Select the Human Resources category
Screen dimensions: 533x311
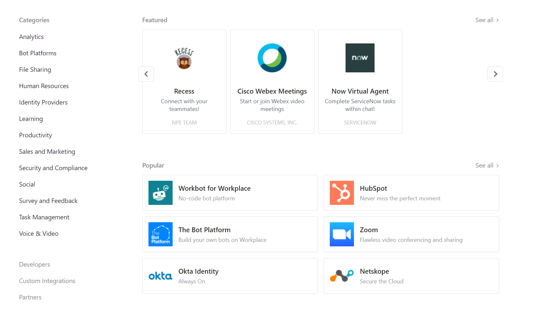(x=44, y=86)
